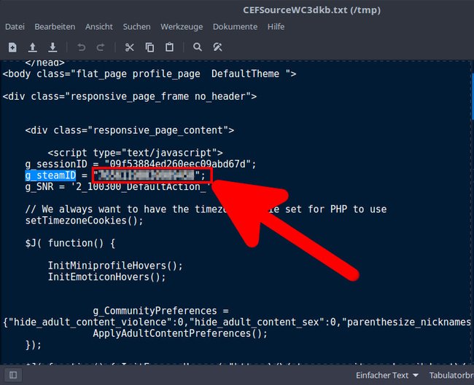Click the timezone comment line
474x385 pixels.
click(206, 209)
